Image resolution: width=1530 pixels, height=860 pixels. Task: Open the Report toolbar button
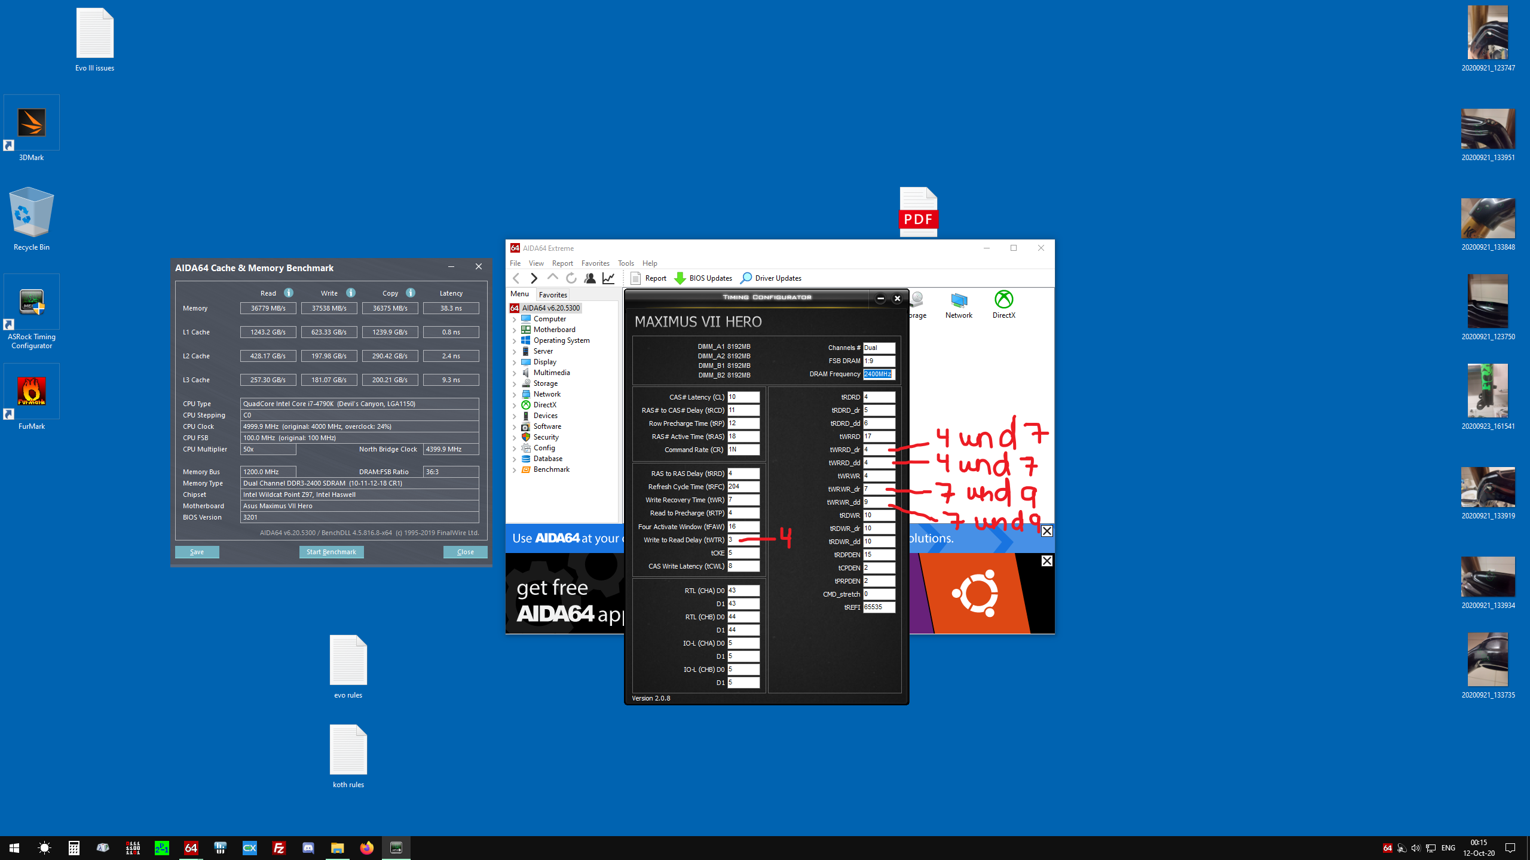(648, 278)
